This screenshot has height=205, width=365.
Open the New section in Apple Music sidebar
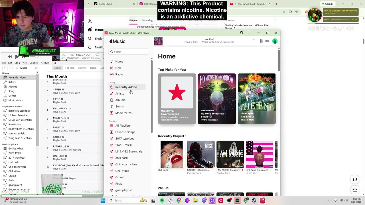[127, 68]
